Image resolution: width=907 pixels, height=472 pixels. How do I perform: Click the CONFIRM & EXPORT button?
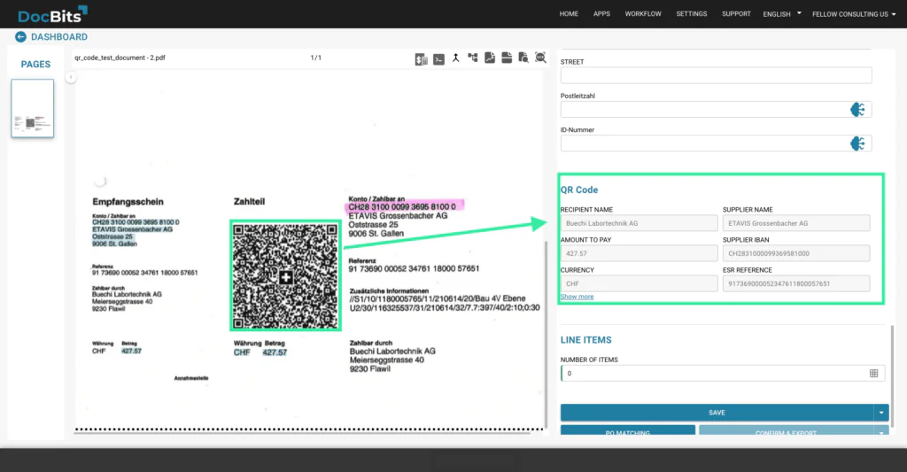click(x=787, y=431)
